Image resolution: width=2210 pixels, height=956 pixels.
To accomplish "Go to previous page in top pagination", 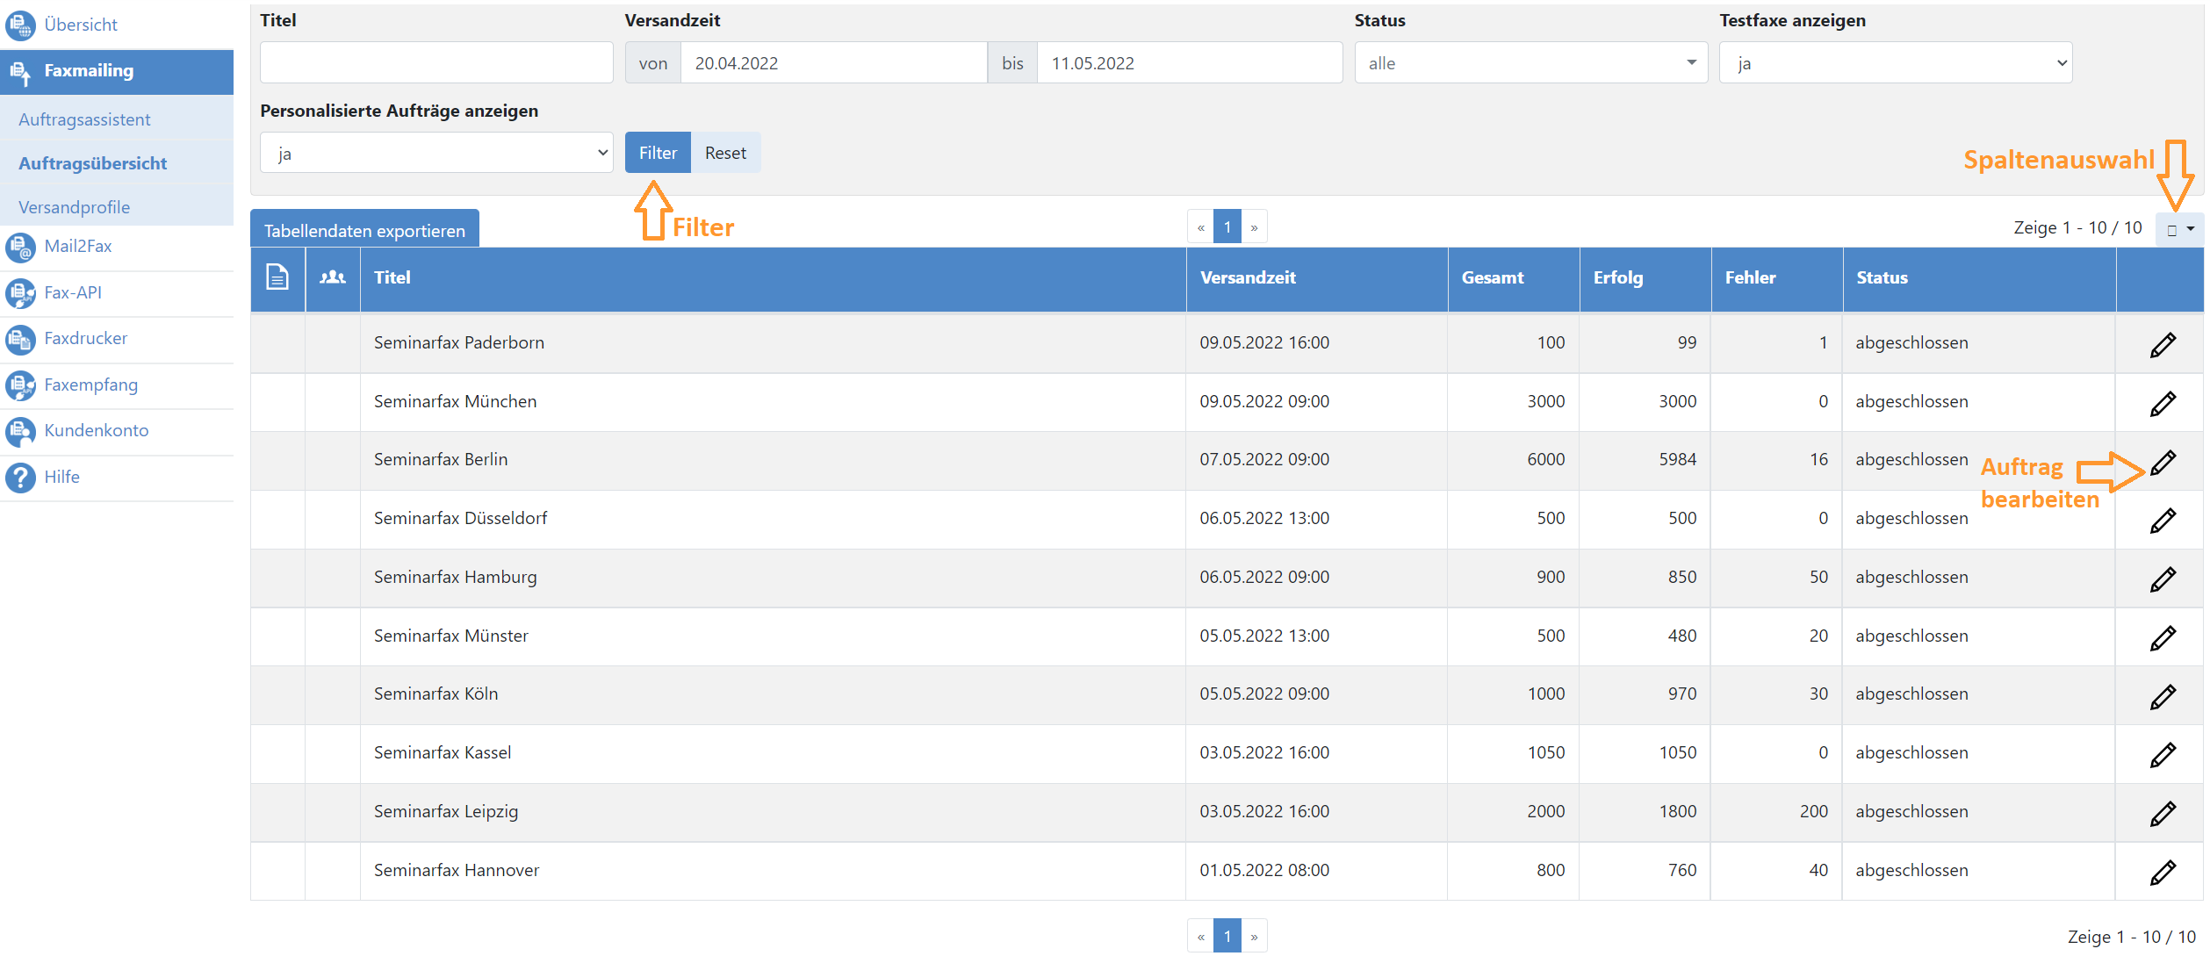I will (1200, 227).
